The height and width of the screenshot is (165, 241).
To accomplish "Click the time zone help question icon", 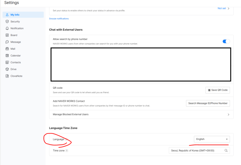I will tap(66, 151).
